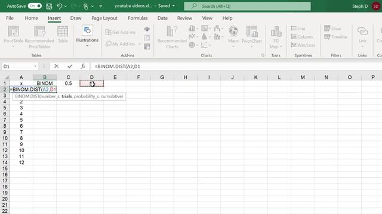Confirm formula with checkmark icon
Screen dimensions: 382x214
coord(70,66)
